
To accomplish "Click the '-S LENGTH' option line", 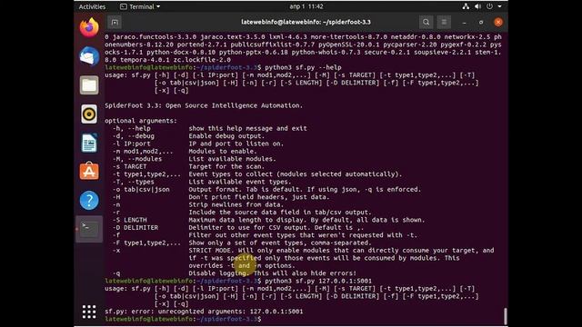I will [269, 220].
